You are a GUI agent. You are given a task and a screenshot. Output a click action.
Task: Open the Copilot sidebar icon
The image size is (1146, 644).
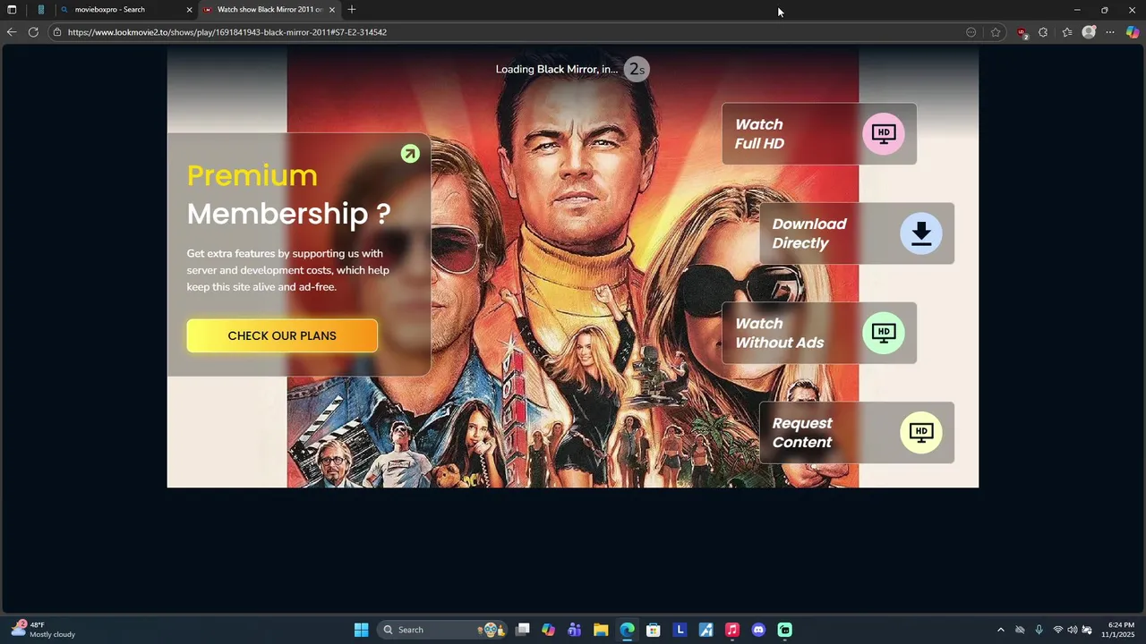[1133, 32]
